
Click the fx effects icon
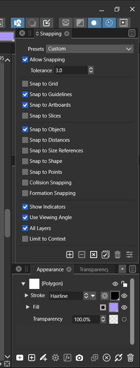point(67,358)
